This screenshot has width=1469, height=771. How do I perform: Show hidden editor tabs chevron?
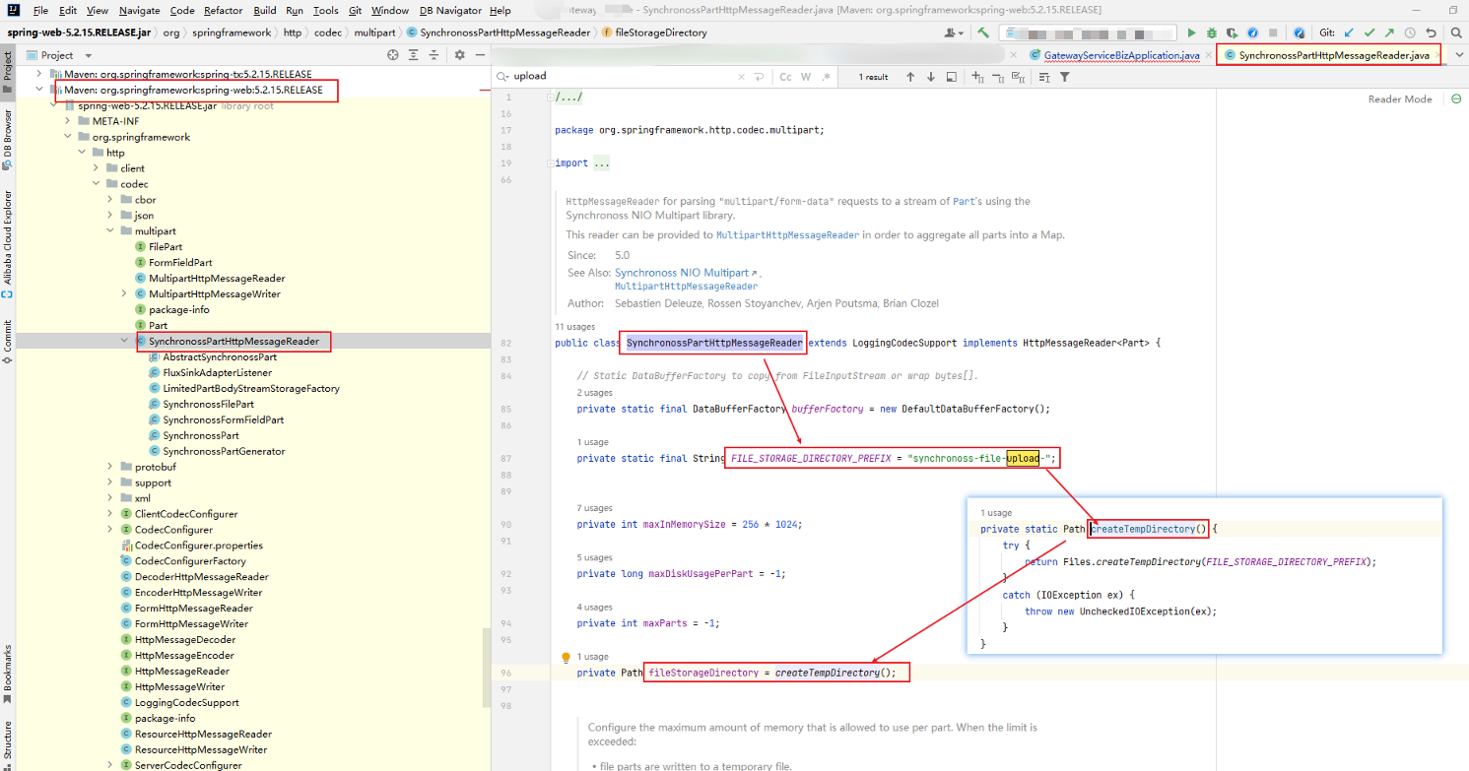tap(1460, 55)
